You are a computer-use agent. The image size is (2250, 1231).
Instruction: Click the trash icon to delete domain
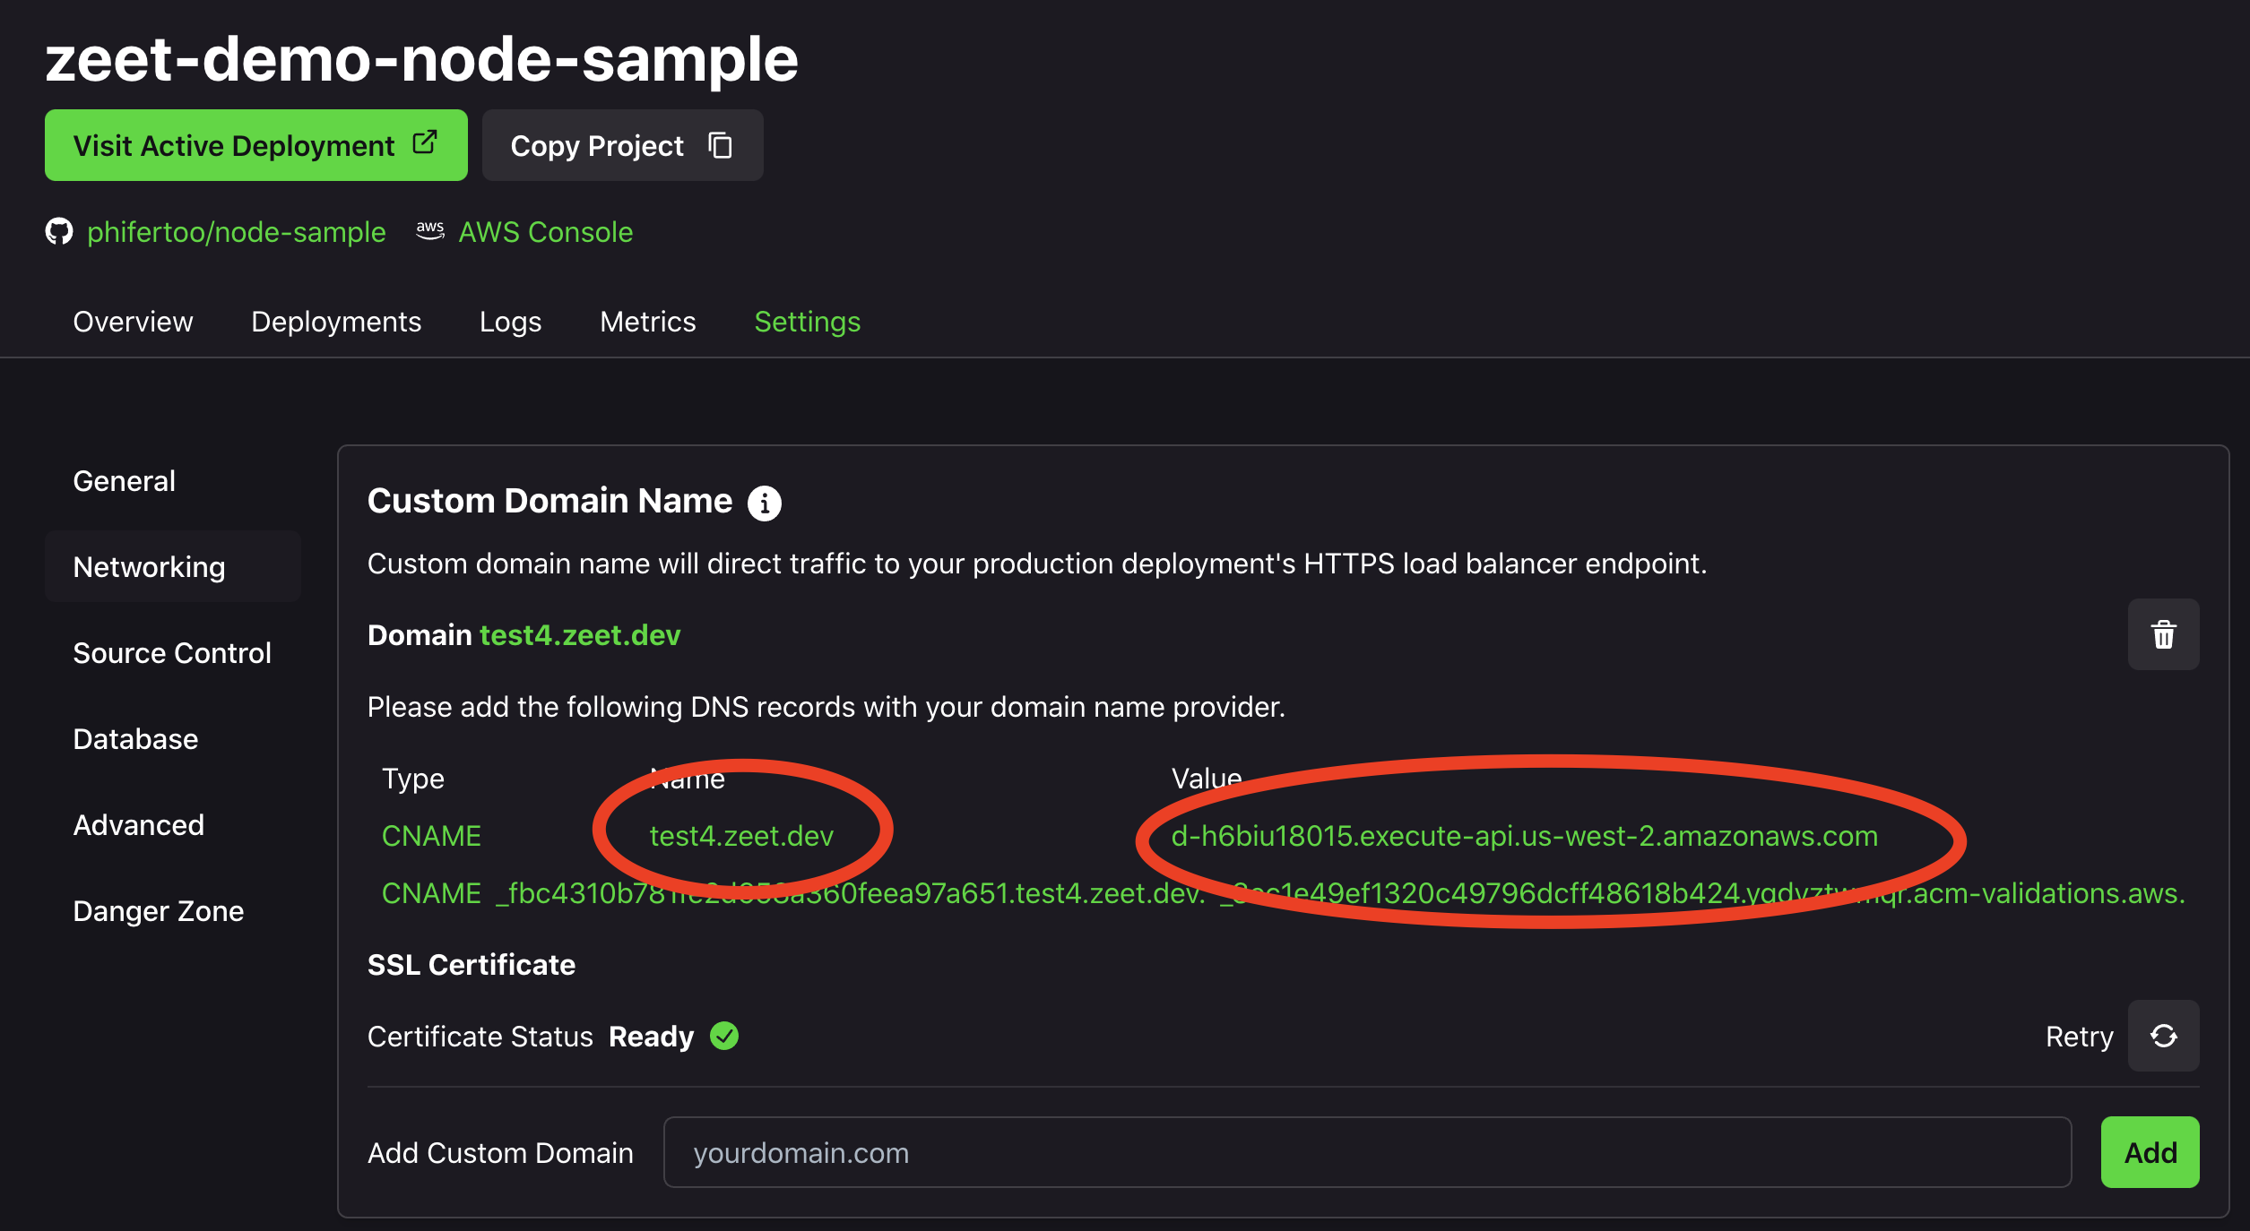(2163, 634)
